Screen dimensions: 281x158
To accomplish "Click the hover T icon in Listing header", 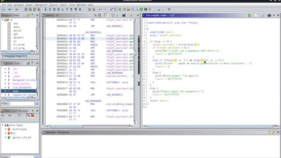I will 113,15.
